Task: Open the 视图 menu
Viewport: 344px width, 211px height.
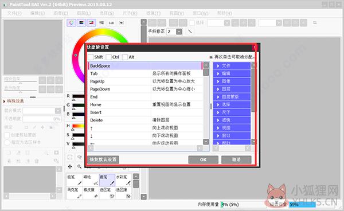Action: 177,13
